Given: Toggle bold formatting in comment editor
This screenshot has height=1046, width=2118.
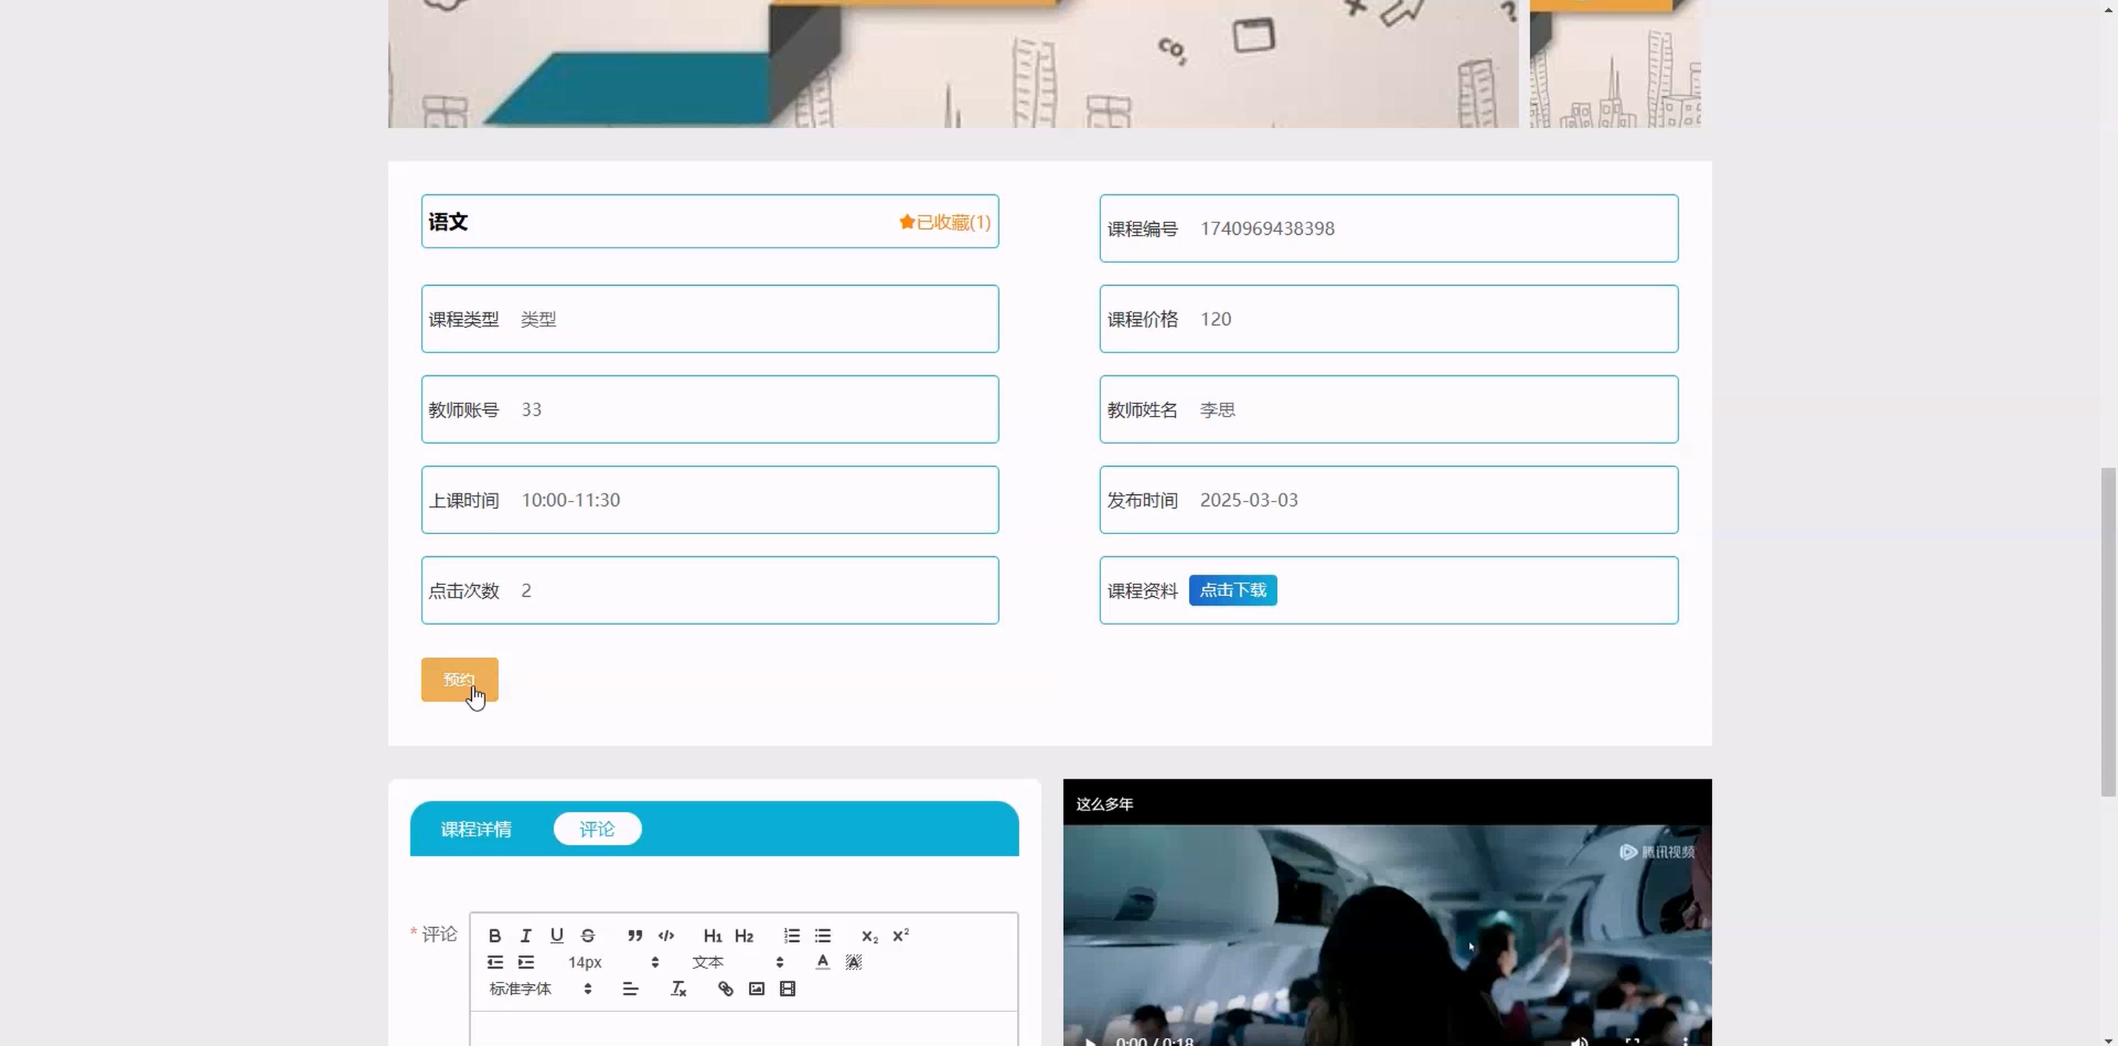Looking at the screenshot, I should (x=494, y=936).
